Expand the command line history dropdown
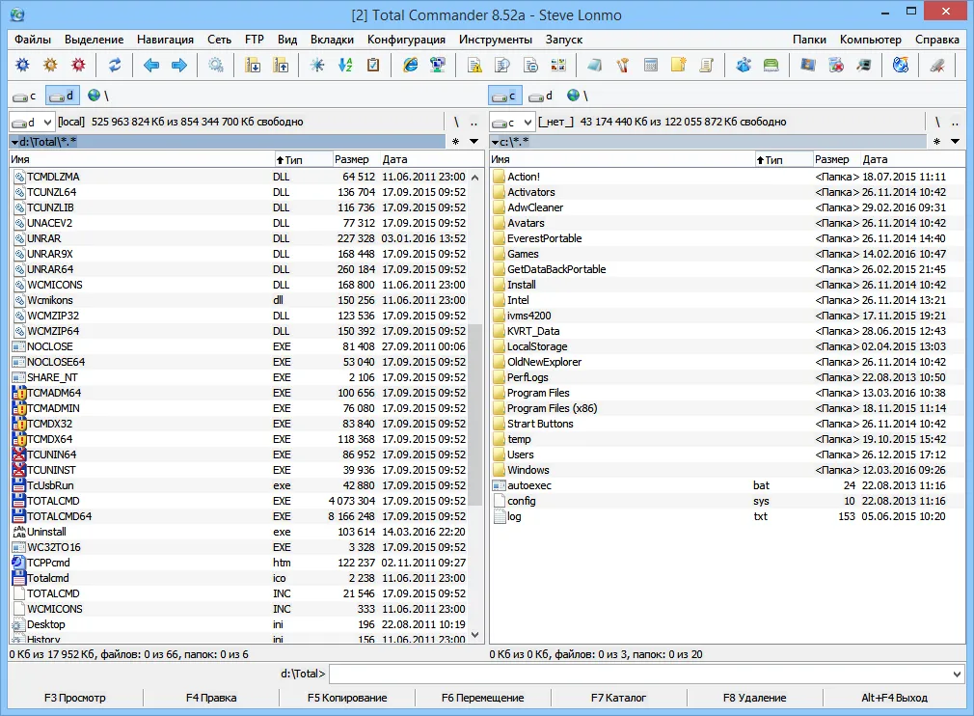 pyautogui.click(x=957, y=674)
